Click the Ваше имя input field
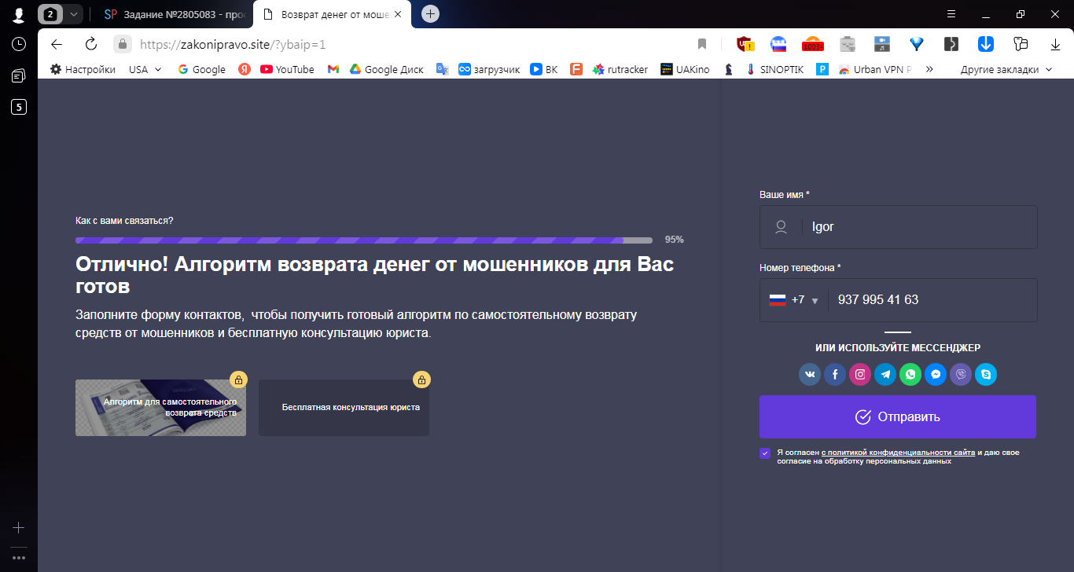 (x=898, y=227)
